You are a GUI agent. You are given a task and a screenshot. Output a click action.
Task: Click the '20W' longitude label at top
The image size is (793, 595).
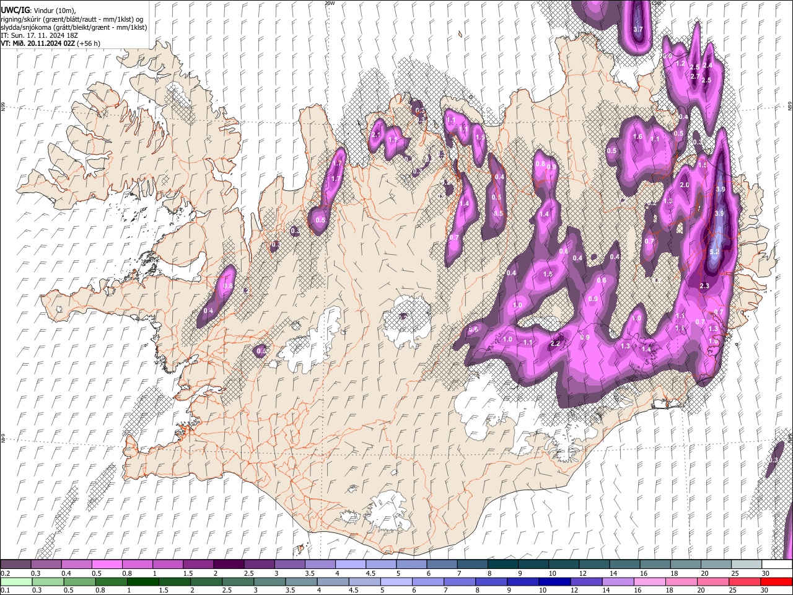[x=329, y=3]
